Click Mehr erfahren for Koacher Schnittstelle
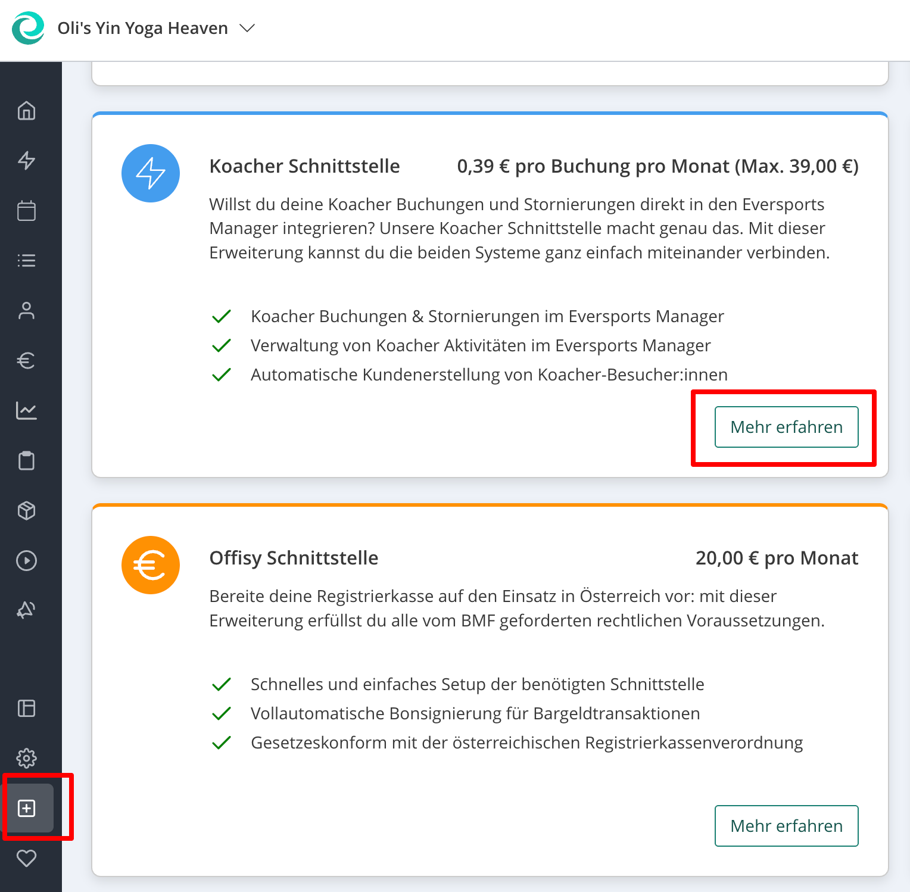This screenshot has width=910, height=892. (x=786, y=427)
